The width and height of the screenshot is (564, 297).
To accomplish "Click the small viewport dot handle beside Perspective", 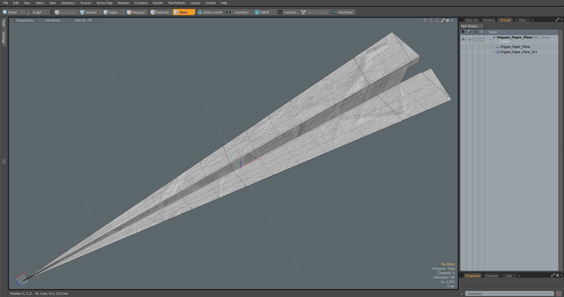I will (x=11, y=21).
